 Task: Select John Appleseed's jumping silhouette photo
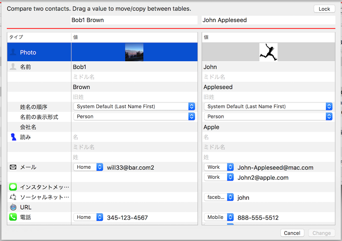point(268,52)
